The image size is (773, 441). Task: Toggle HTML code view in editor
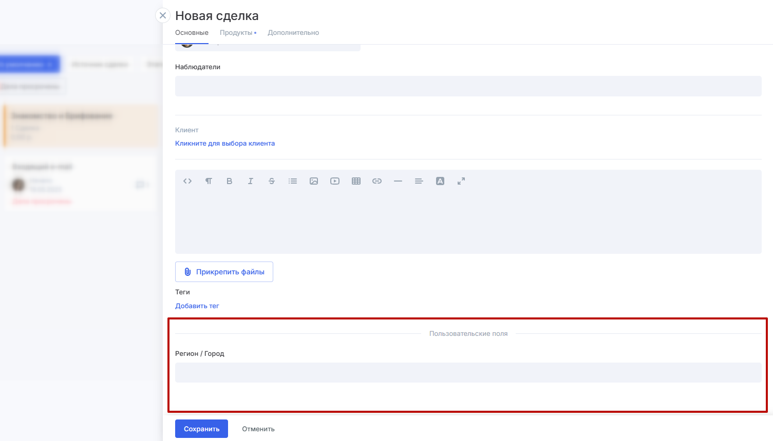point(187,181)
